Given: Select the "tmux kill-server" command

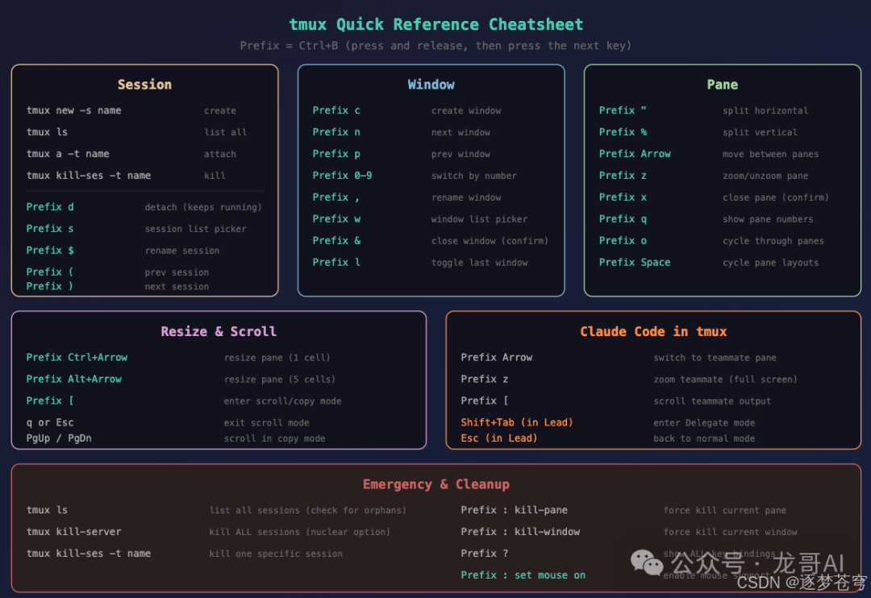Looking at the screenshot, I should 74,531.
